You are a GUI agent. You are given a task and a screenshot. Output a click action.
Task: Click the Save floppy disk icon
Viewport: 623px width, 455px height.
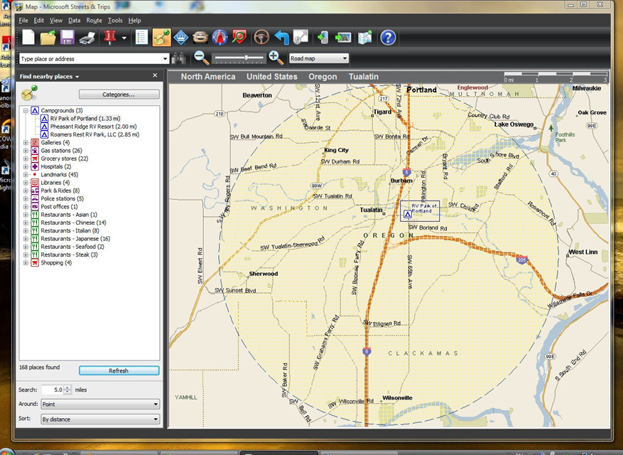(67, 37)
